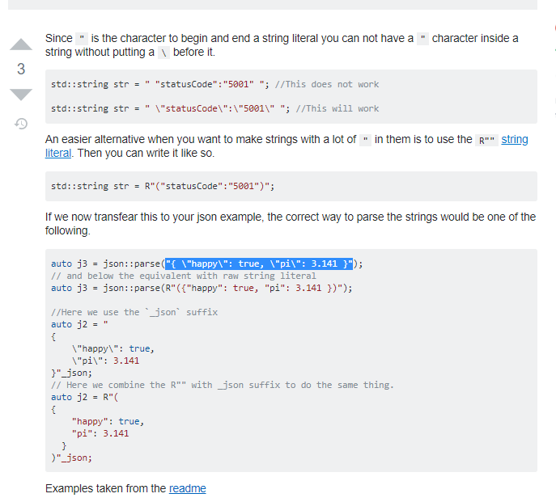Screen dimensions: 556x502
Task: Click the unescaped '"pi": 3.141' line
Action: (100, 433)
